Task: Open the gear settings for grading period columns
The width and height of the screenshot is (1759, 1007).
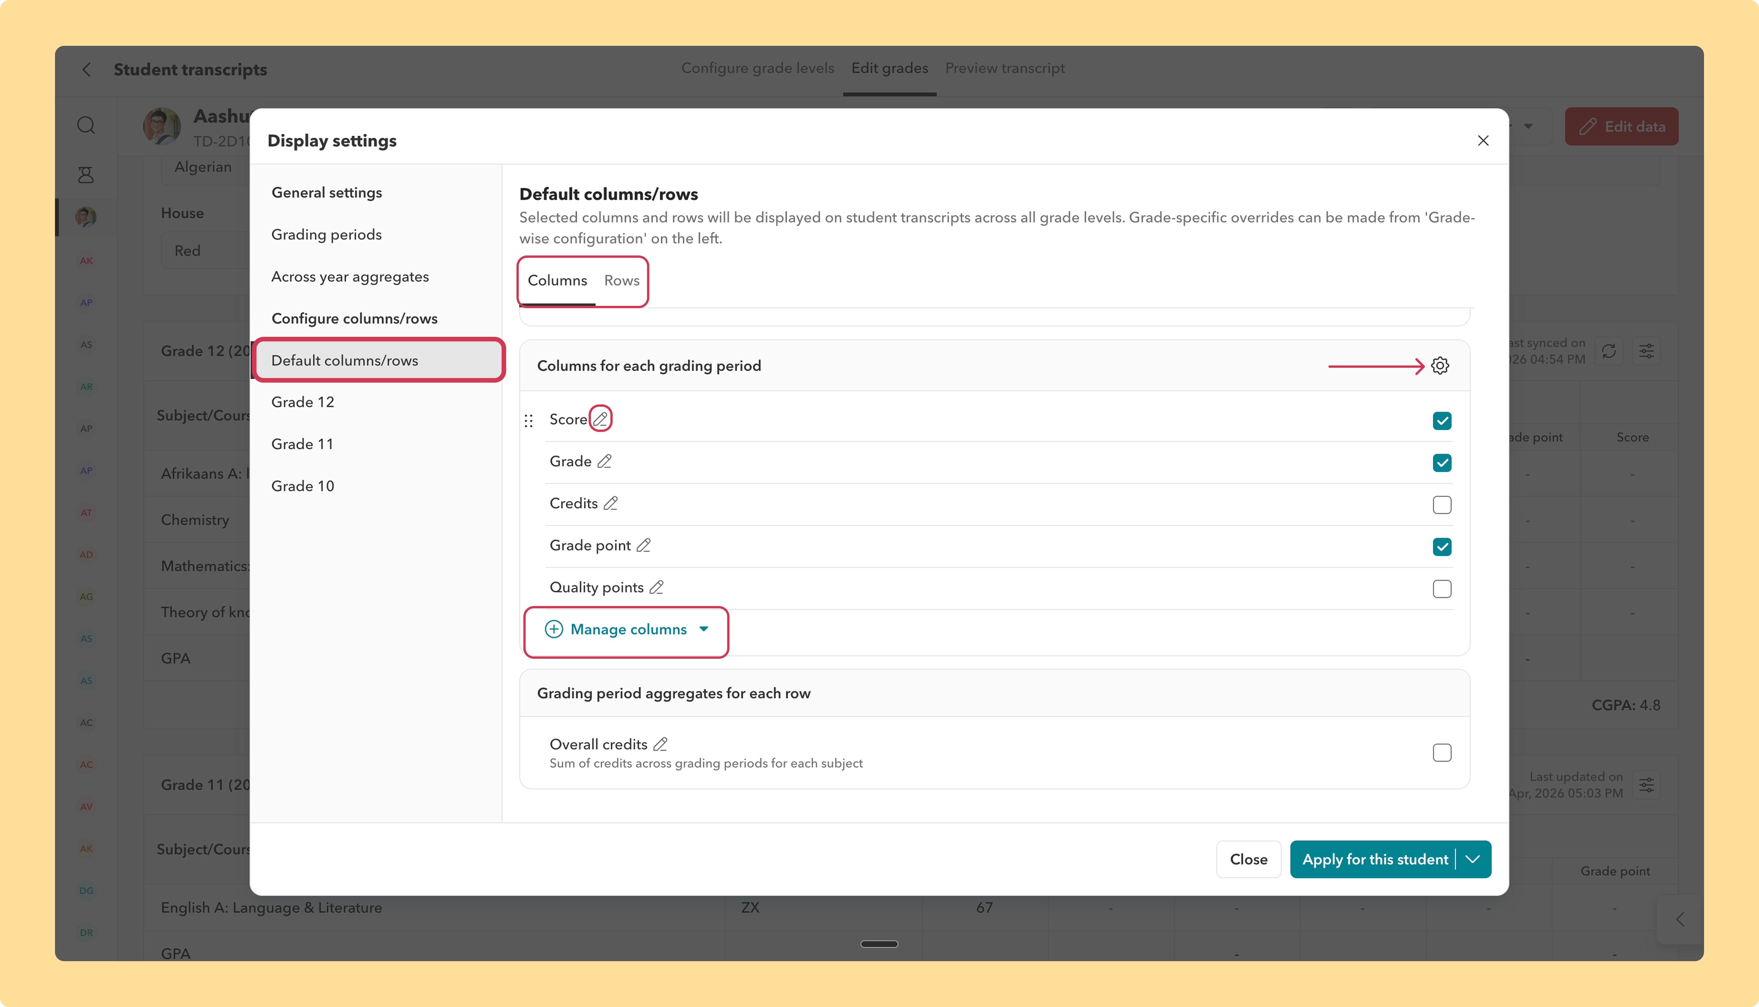Action: point(1440,365)
